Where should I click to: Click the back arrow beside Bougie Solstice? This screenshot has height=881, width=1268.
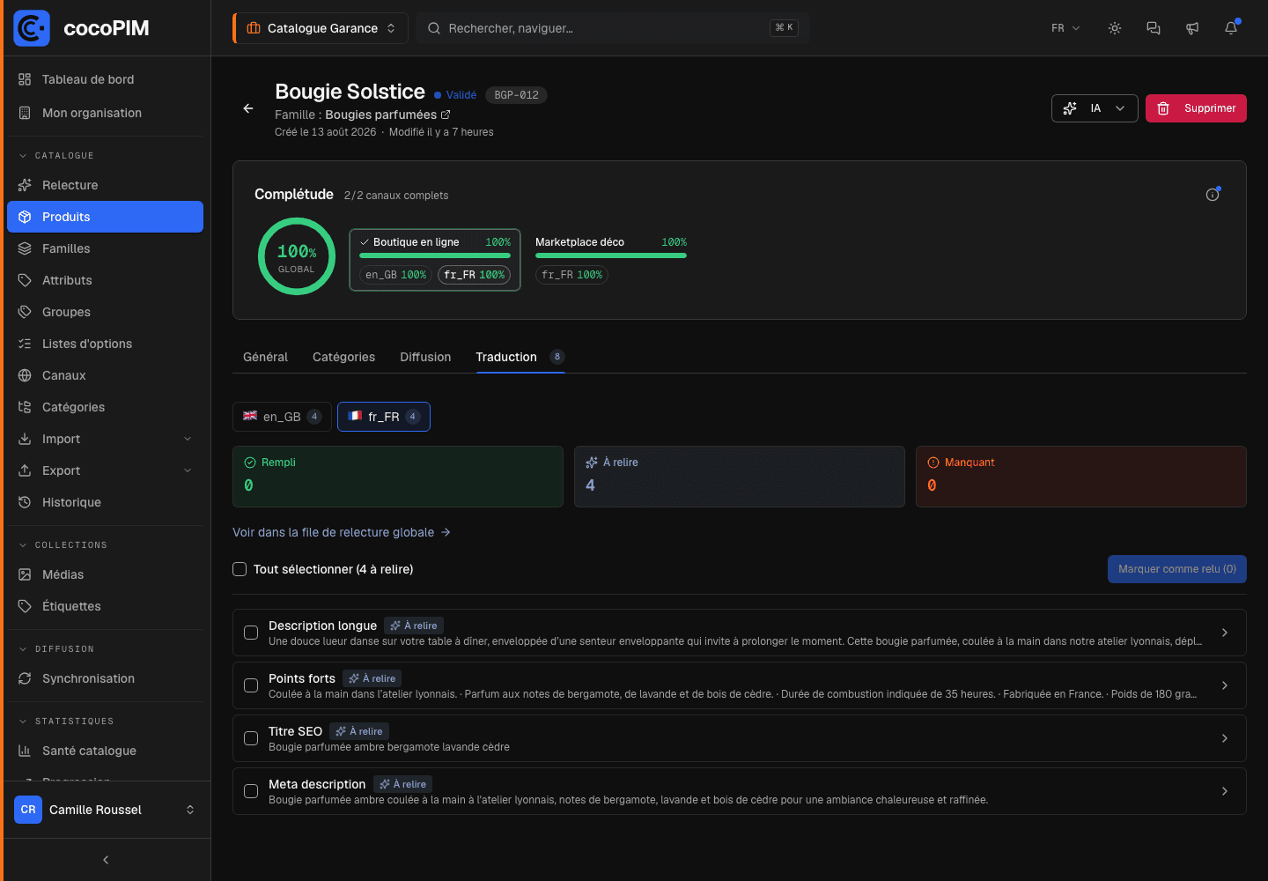[x=248, y=108]
